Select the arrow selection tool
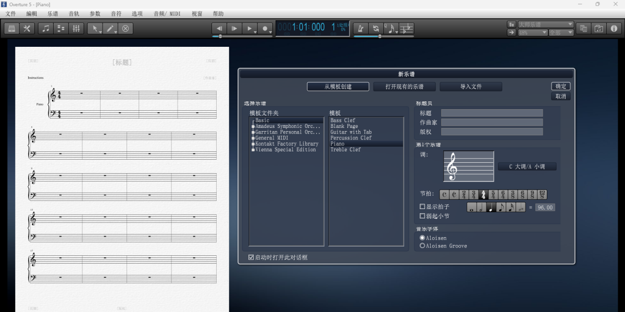Screen dimensions: 625x312 coord(95,29)
